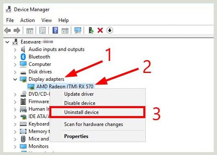Image resolution: width=217 pixels, height=155 pixels.
Task: Click the red X uninstall toolbar icon
Action: 100,30
